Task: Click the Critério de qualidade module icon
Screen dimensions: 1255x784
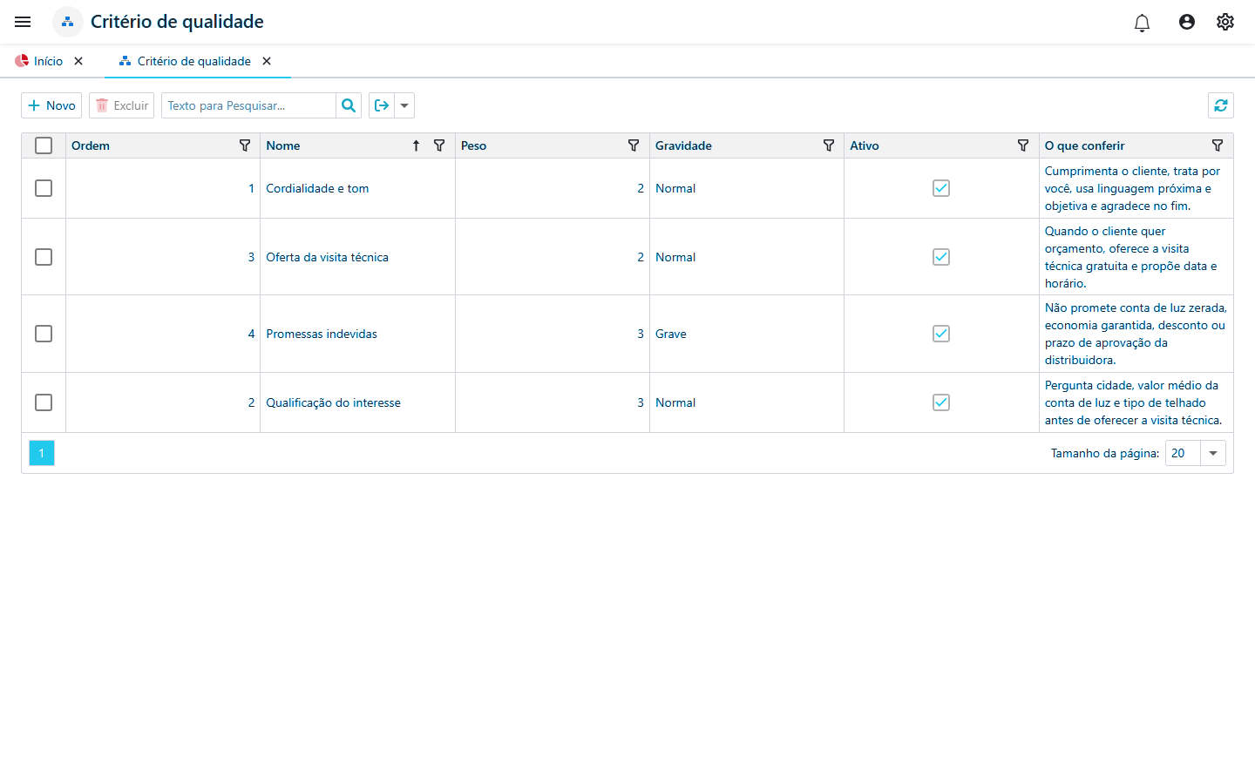Action: [67, 22]
